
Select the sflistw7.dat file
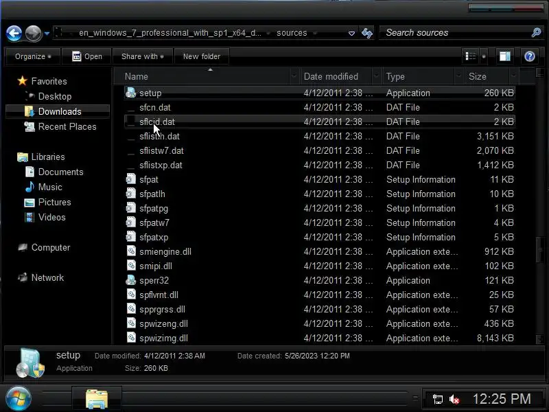161,150
